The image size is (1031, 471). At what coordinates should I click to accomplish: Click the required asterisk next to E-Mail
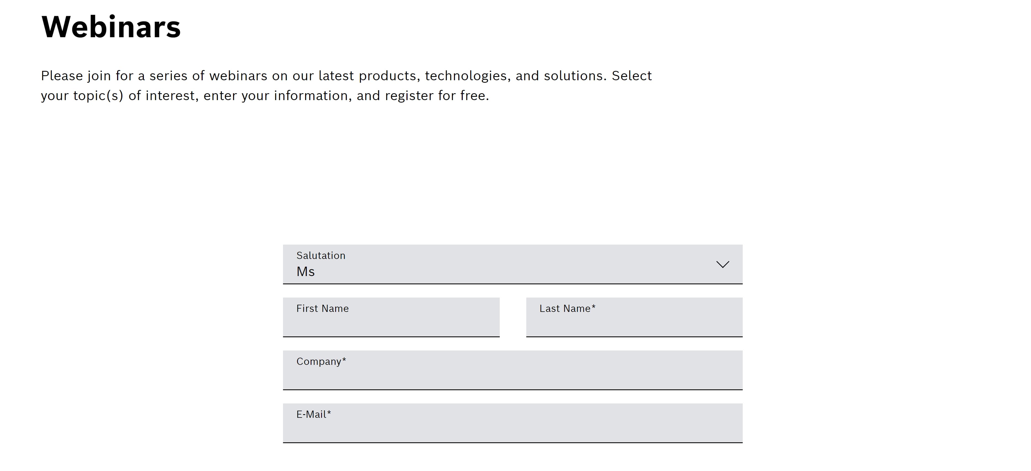pos(329,413)
